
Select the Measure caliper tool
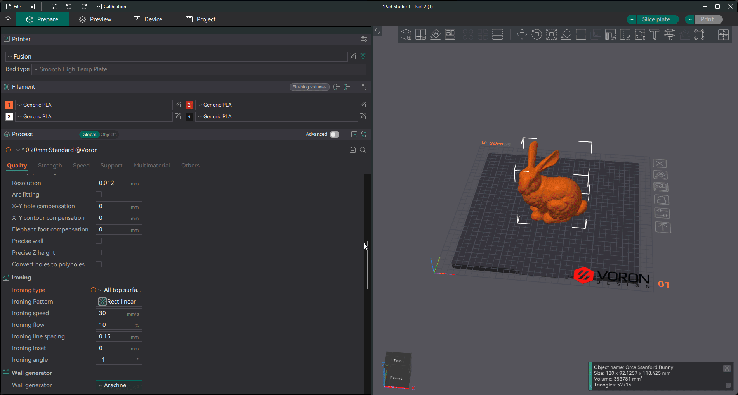(x=670, y=34)
